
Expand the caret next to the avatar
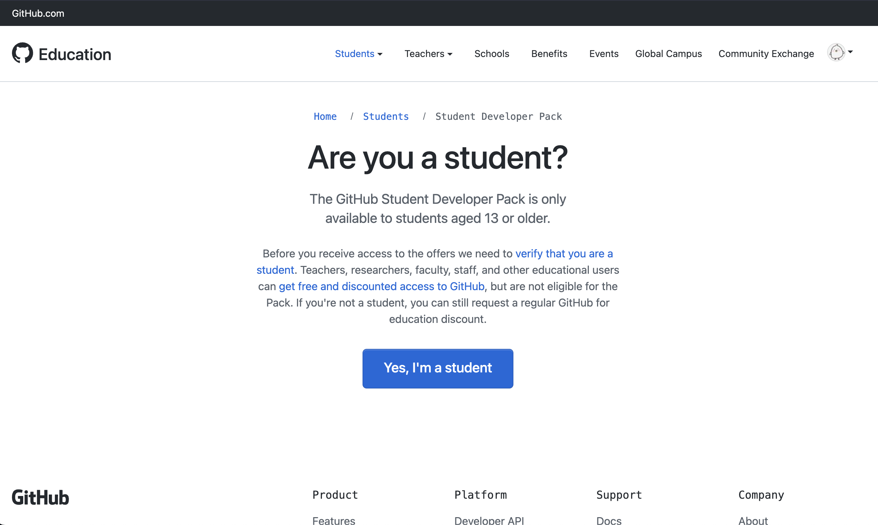pyautogui.click(x=851, y=52)
